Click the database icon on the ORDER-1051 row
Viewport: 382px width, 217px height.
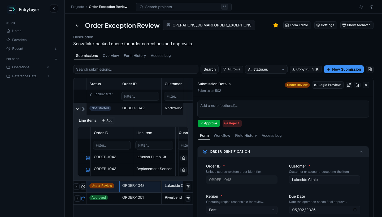click(x=83, y=198)
